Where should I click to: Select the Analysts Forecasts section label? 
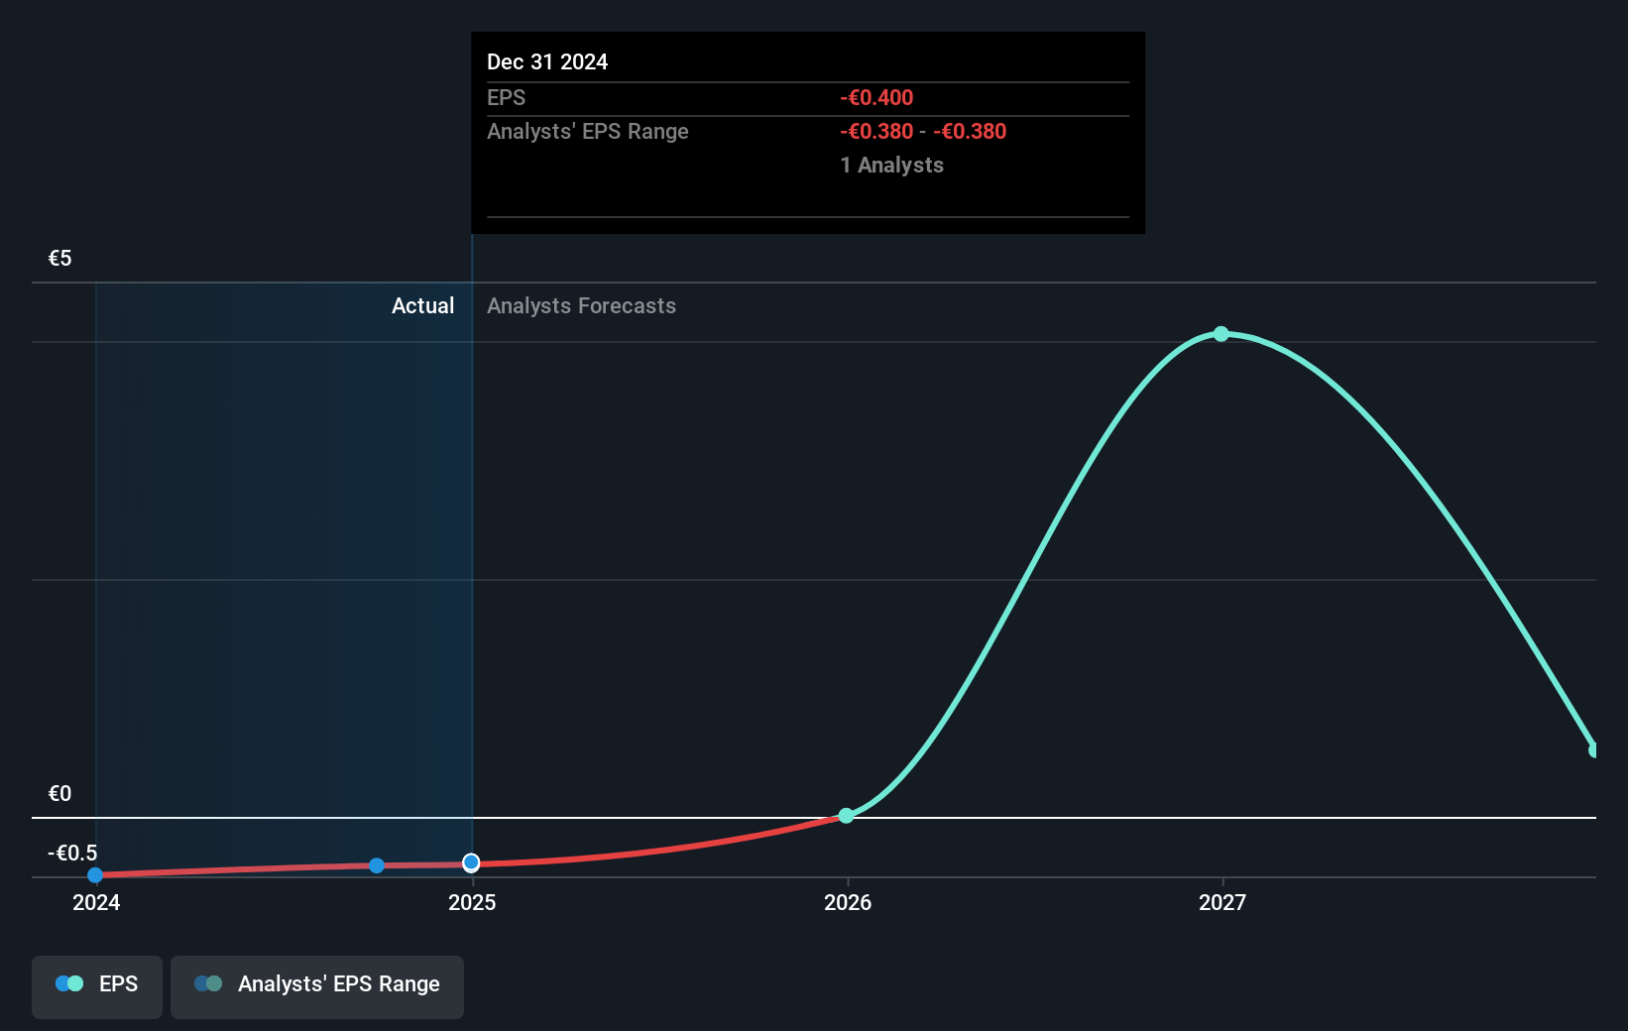[x=581, y=305]
